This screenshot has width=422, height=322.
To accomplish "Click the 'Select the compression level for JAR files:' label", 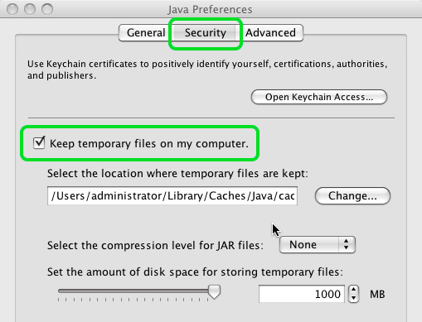I will pyautogui.click(x=155, y=245).
